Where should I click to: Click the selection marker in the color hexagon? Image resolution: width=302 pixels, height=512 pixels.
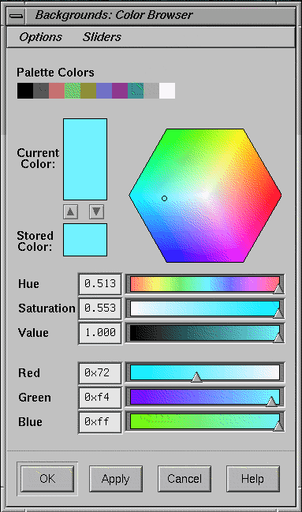164,198
